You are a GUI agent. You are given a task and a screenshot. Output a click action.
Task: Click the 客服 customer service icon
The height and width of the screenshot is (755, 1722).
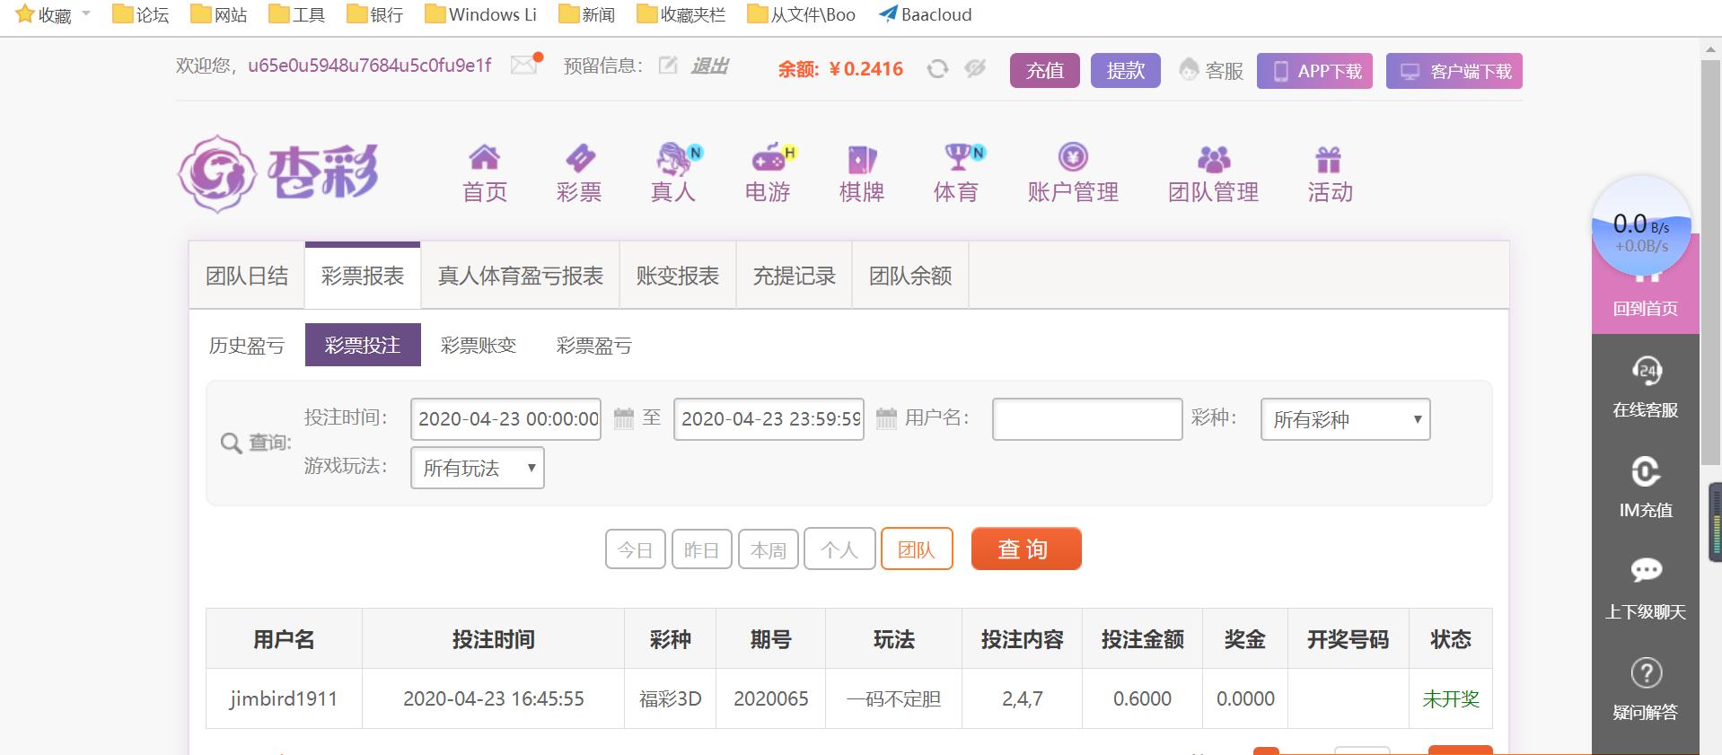point(1189,70)
